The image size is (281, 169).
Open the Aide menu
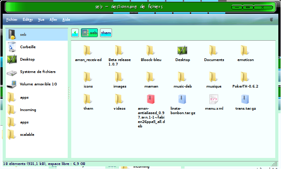pos(66,19)
